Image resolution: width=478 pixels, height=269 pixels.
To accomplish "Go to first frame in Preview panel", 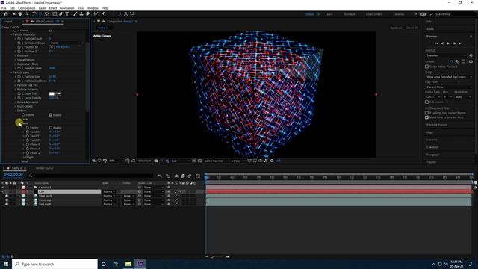I will (436, 43).
